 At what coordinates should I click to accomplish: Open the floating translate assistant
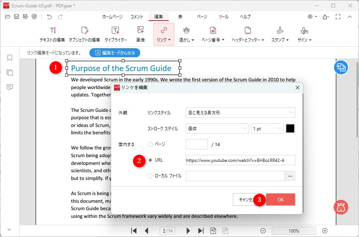(x=341, y=67)
